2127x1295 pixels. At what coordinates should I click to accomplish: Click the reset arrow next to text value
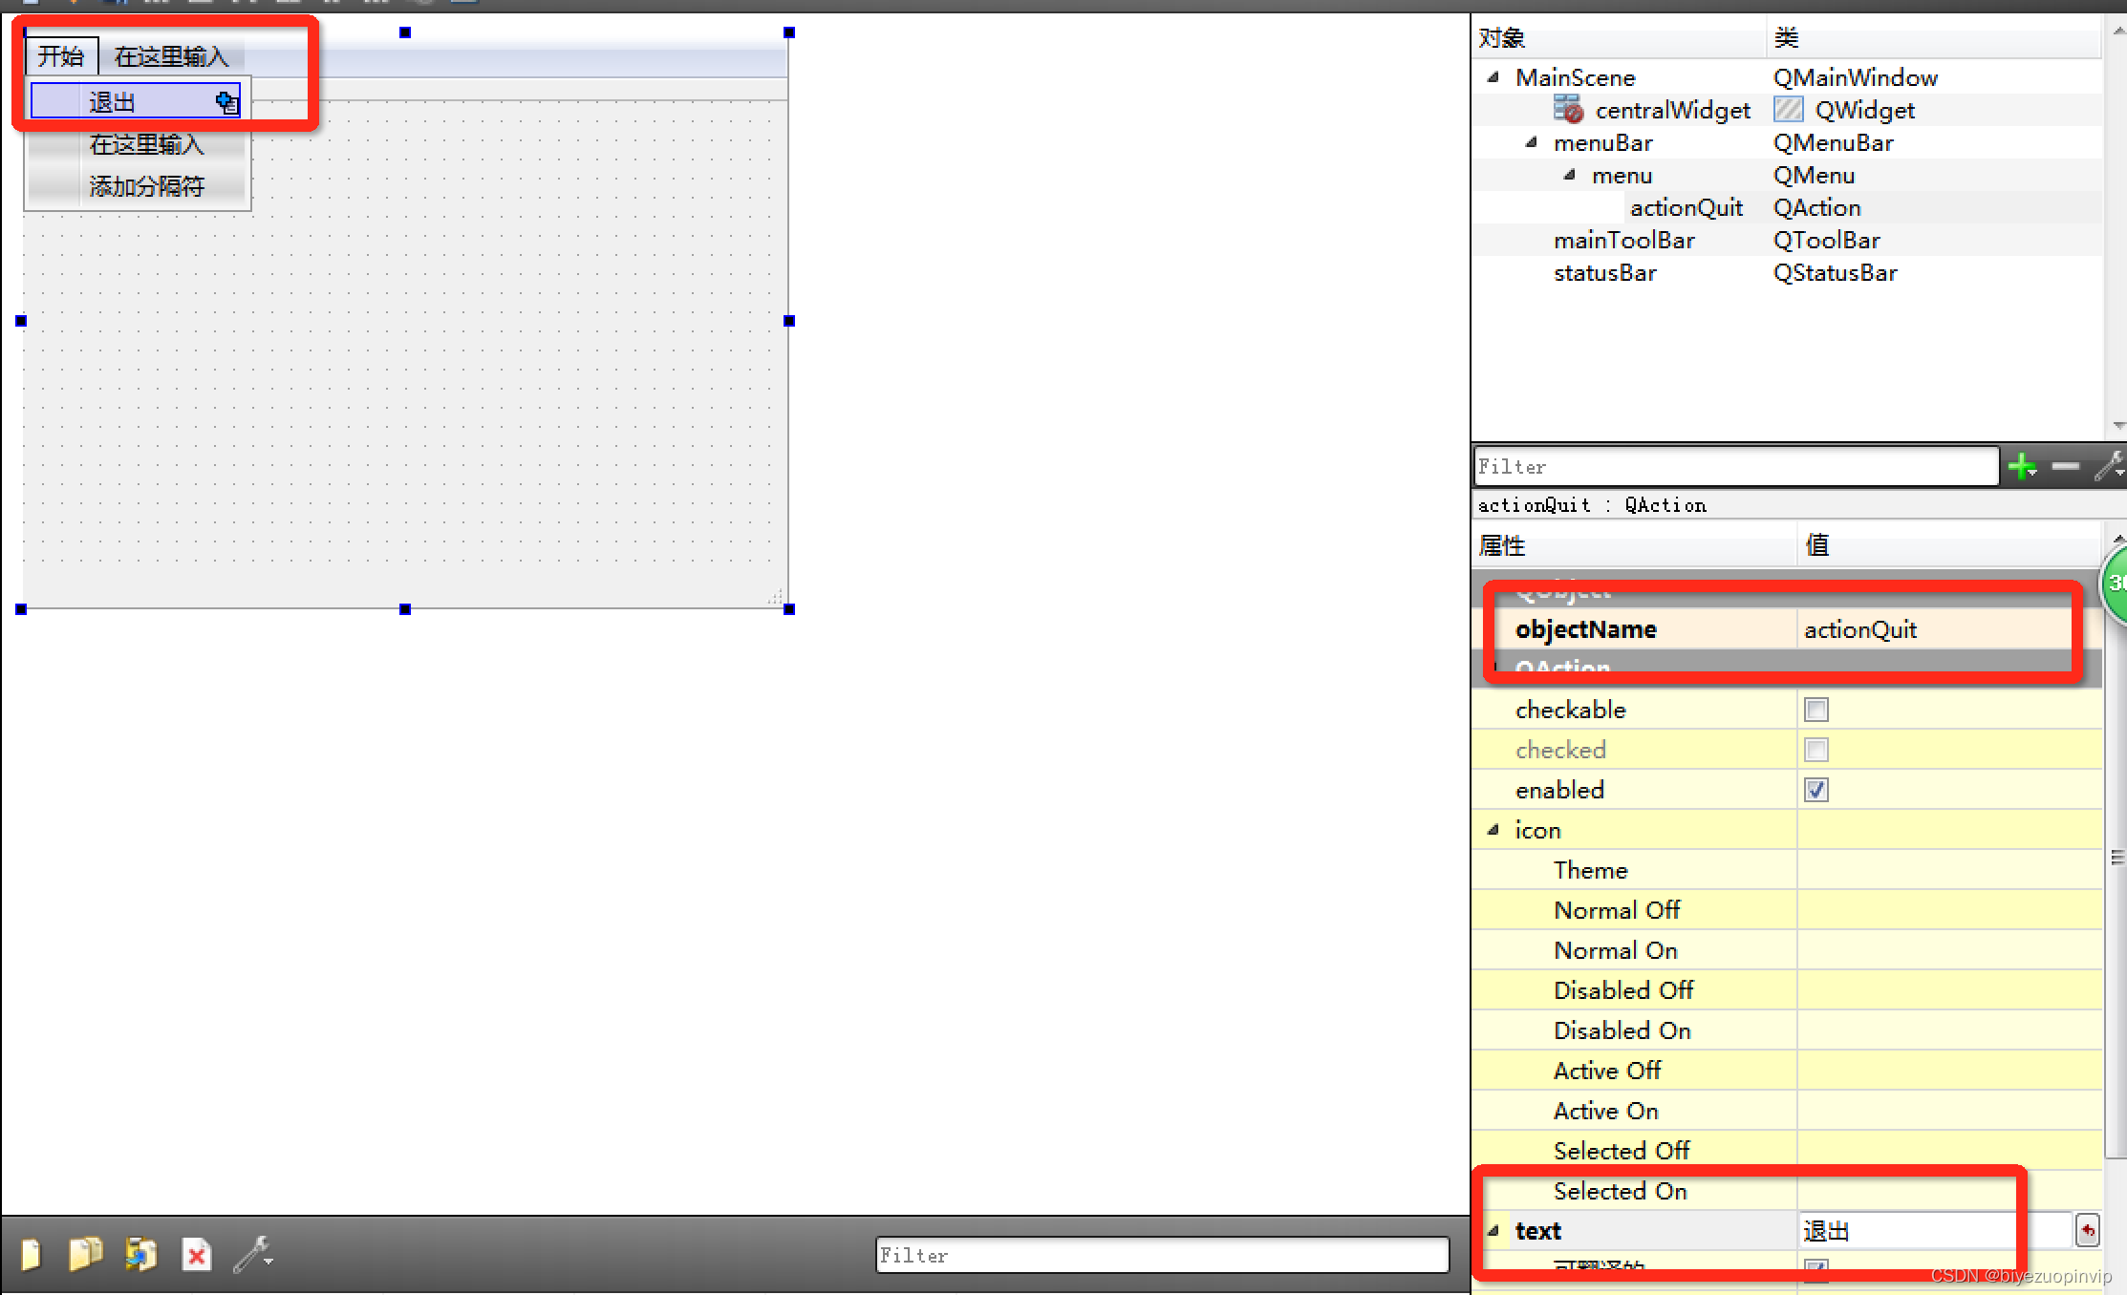(x=2087, y=1231)
